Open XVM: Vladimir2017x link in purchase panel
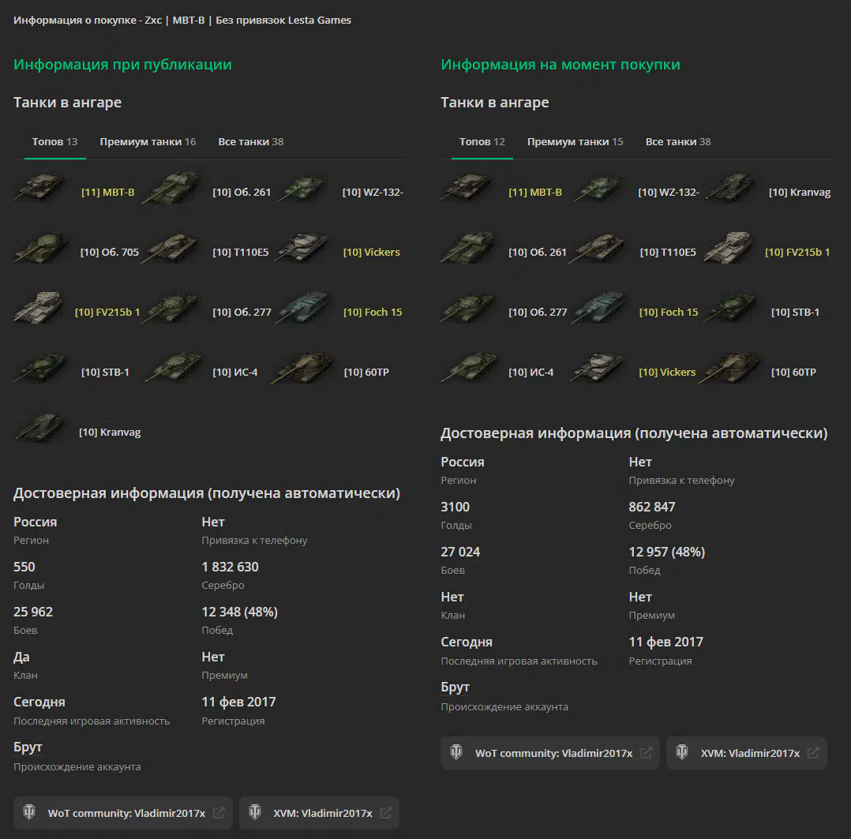Image resolution: width=851 pixels, height=839 pixels. (747, 753)
